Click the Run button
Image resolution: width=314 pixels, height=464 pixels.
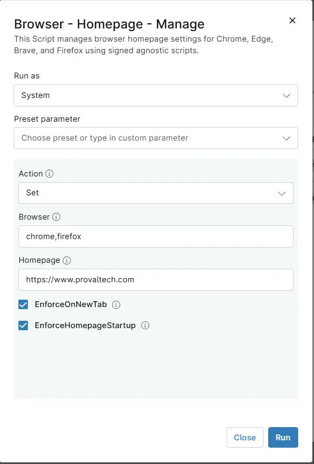click(x=283, y=437)
